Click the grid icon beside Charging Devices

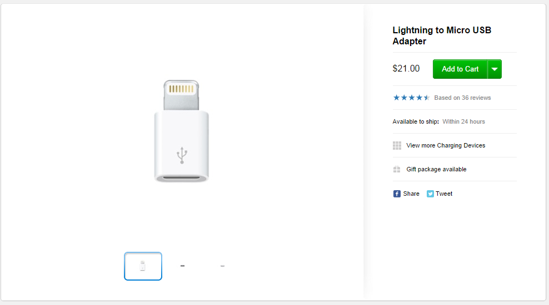(x=397, y=145)
